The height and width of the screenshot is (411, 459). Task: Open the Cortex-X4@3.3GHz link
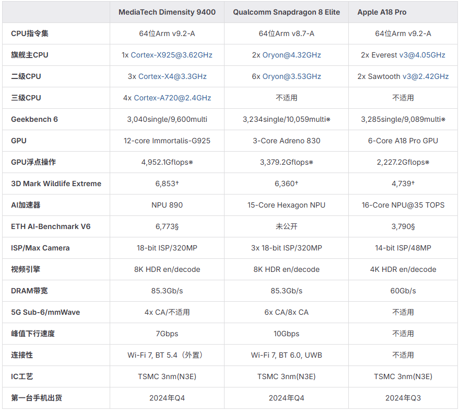point(172,76)
